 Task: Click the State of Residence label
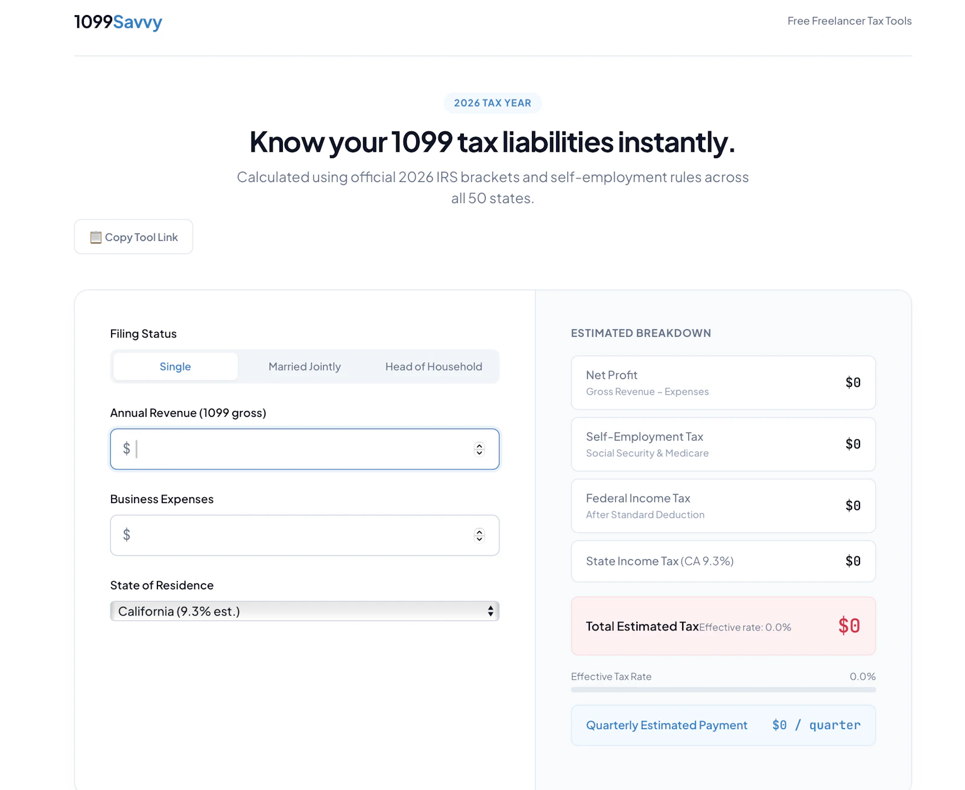click(162, 585)
